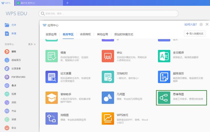This screenshot has width=210, height=132.
Task: Open the 思维导图 mind map icon
Action: tap(164, 98)
